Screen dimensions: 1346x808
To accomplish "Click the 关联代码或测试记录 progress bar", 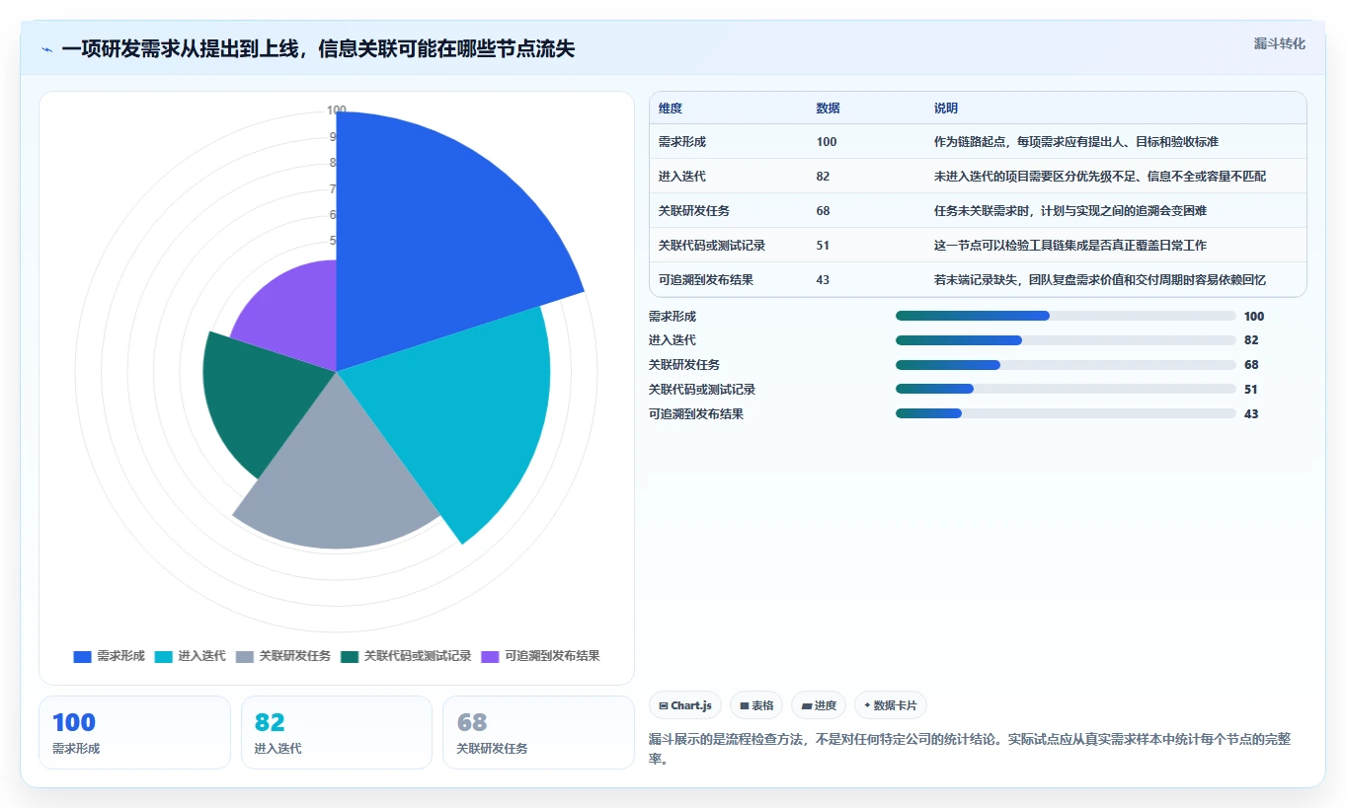I will [x=1066, y=390].
